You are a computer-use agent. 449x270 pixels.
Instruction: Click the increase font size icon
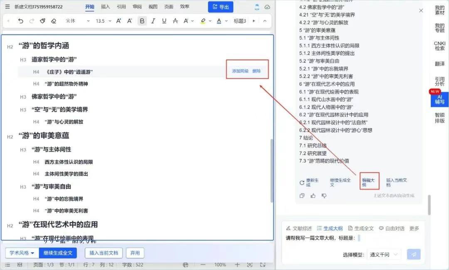click(118, 21)
